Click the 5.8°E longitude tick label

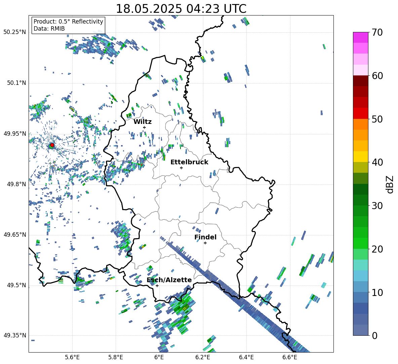116,357
